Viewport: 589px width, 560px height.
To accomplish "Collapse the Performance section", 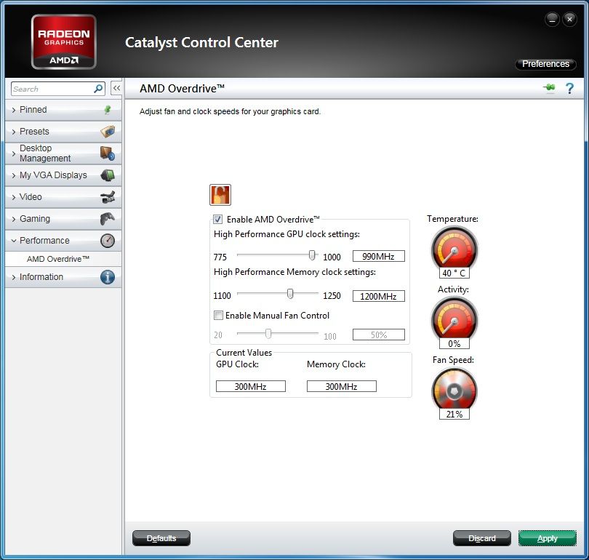I will tap(44, 241).
